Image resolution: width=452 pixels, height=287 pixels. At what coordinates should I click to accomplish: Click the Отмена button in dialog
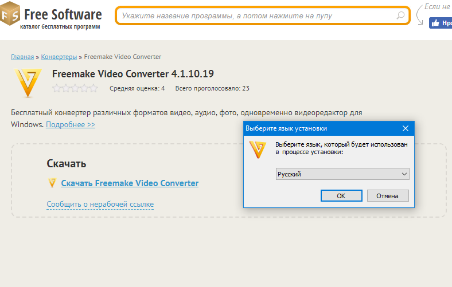388,196
